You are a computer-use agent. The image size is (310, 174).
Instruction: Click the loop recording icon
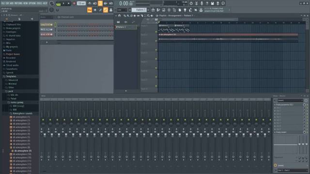click(x=111, y=3)
